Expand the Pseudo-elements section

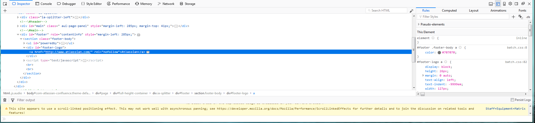[x=419, y=24]
